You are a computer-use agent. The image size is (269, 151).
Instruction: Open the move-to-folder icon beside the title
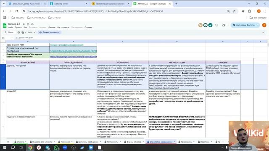click(x=28, y=24)
